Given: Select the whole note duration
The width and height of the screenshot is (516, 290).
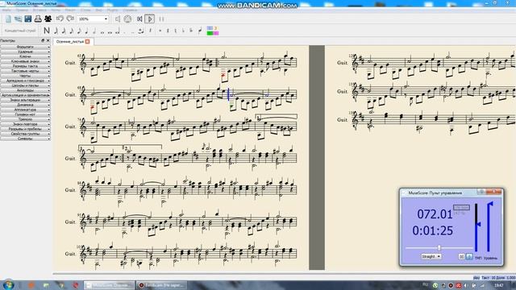Looking at the screenshot, I should (102, 31).
